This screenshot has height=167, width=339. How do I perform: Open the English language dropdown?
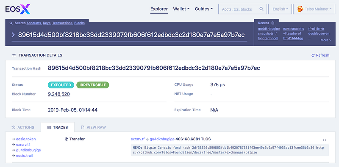pyautogui.click(x=280, y=9)
